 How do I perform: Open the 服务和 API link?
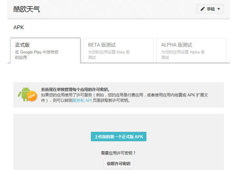[x=82, y=101]
